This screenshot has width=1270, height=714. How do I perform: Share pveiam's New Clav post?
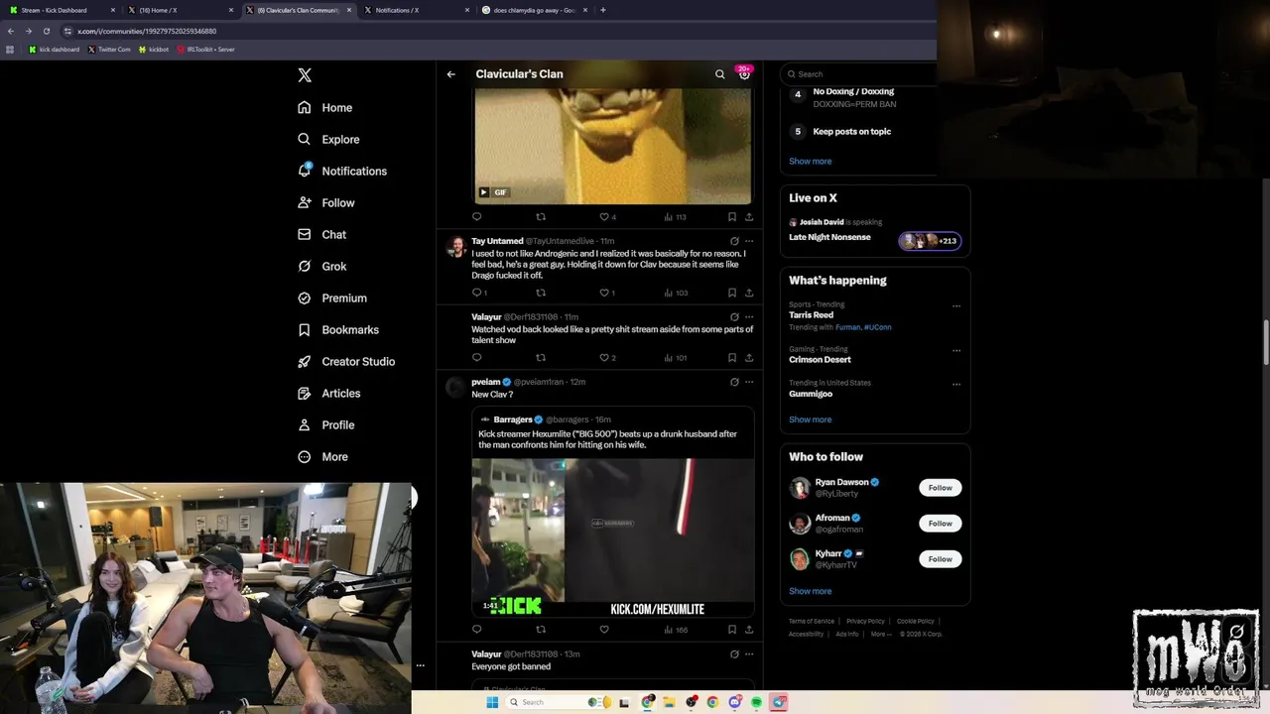point(749,629)
